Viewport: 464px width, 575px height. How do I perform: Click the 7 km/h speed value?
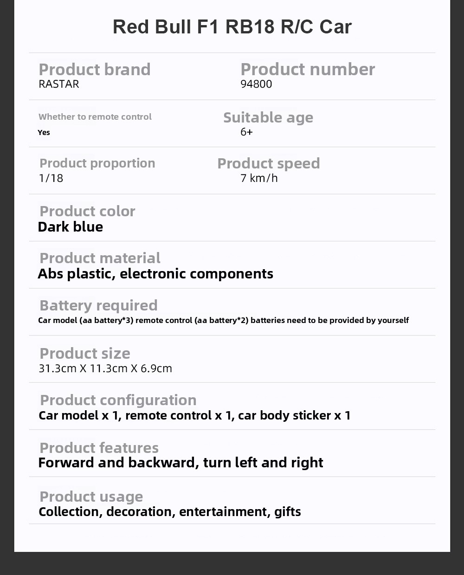tap(259, 178)
